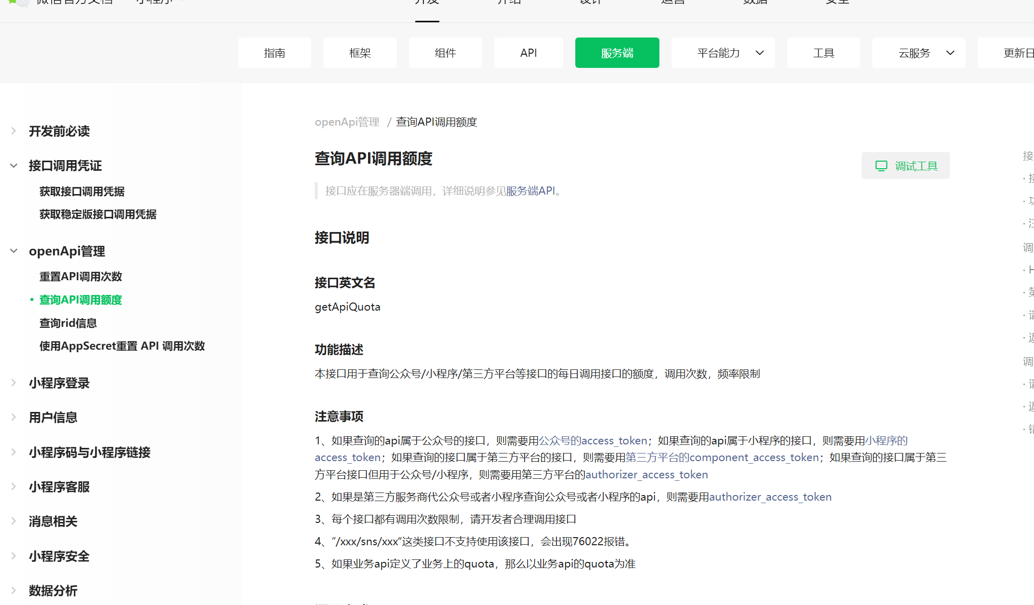
Task: Follow the 服务端API link
Action: 530,191
